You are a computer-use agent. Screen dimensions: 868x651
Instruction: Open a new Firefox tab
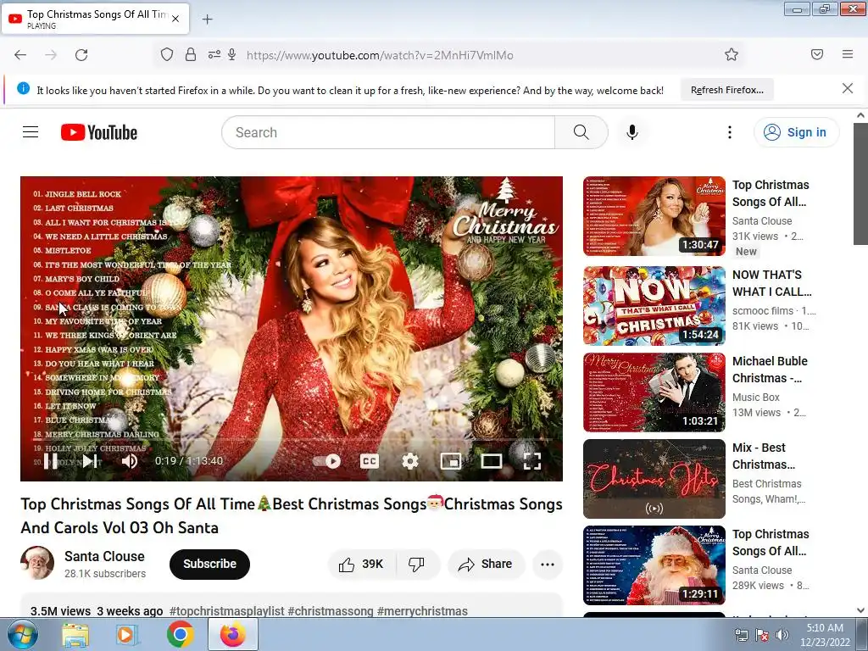point(207,19)
